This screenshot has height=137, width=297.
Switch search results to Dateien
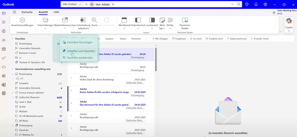pos(109,39)
